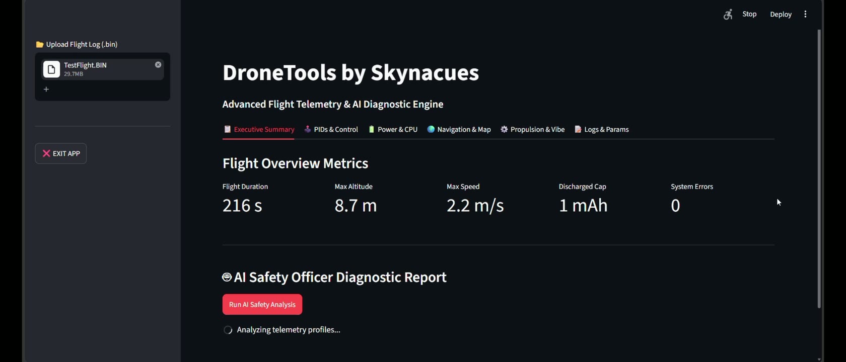Click 'AI Safety Officer Diagnostic Report' heading
846x362 pixels.
pos(340,277)
